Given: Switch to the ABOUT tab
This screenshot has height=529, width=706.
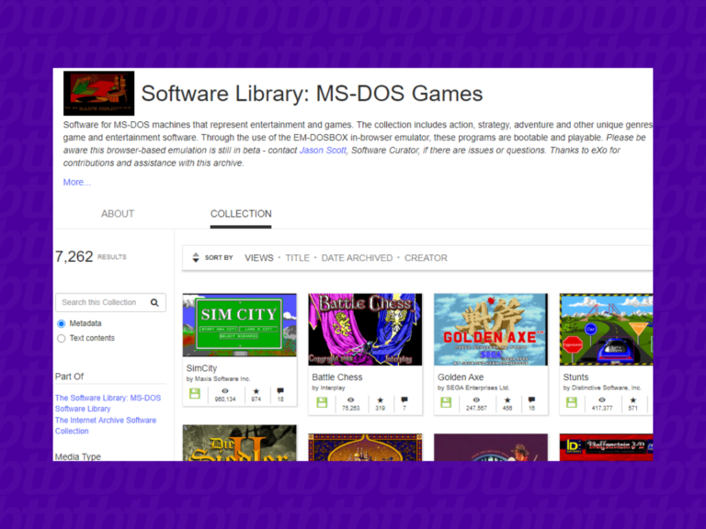Looking at the screenshot, I should 118,214.
